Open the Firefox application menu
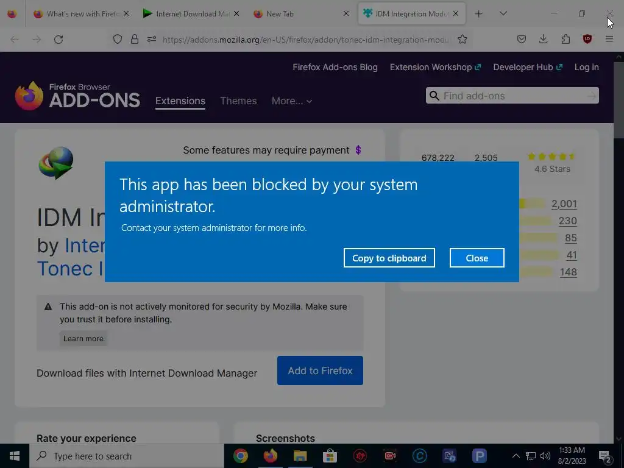Image resolution: width=624 pixels, height=468 pixels. click(x=609, y=39)
